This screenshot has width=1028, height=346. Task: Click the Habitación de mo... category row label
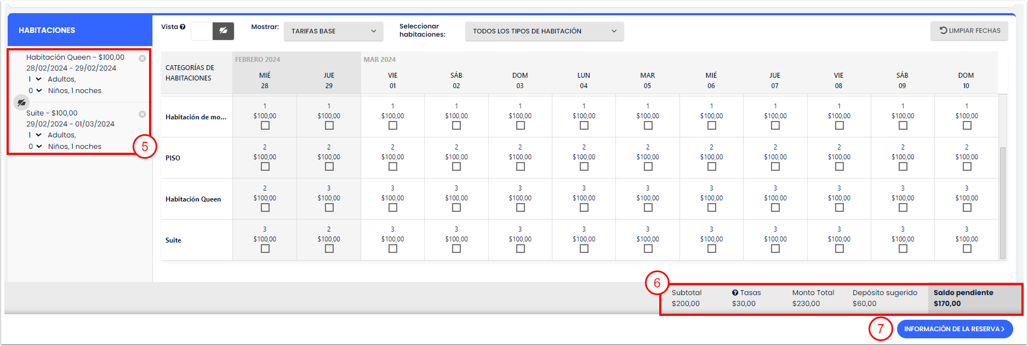pyautogui.click(x=196, y=117)
